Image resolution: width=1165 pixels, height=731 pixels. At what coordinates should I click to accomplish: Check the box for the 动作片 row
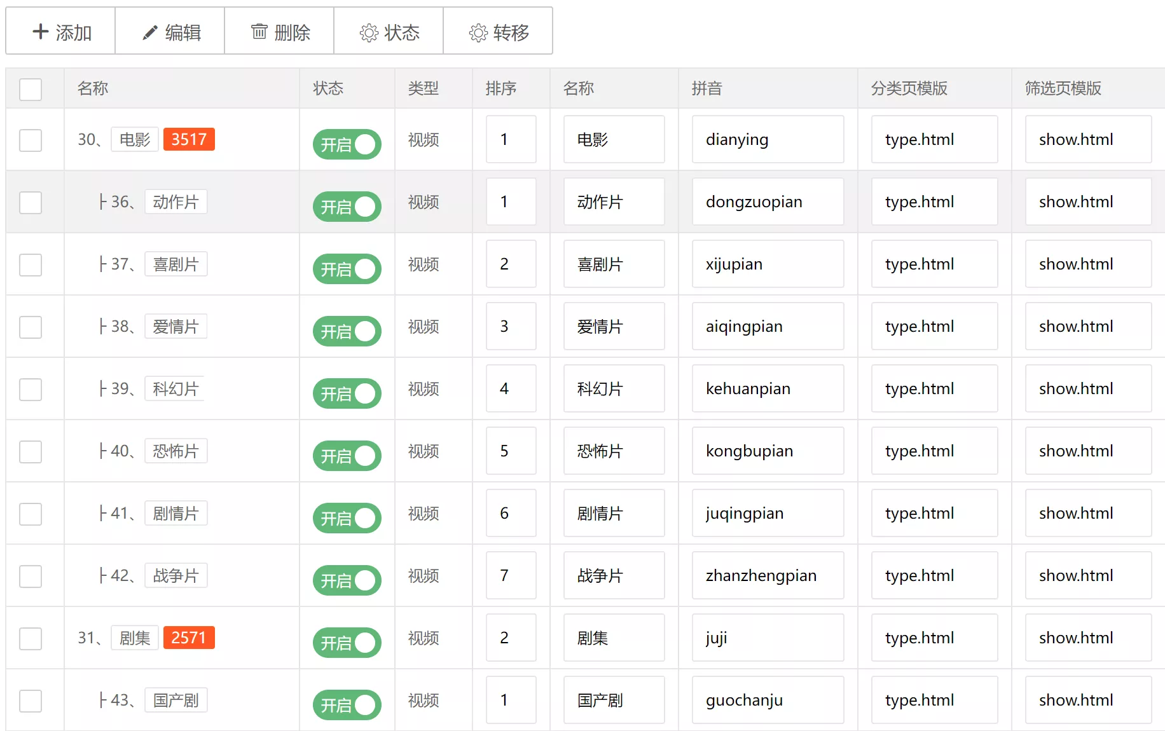tap(31, 203)
